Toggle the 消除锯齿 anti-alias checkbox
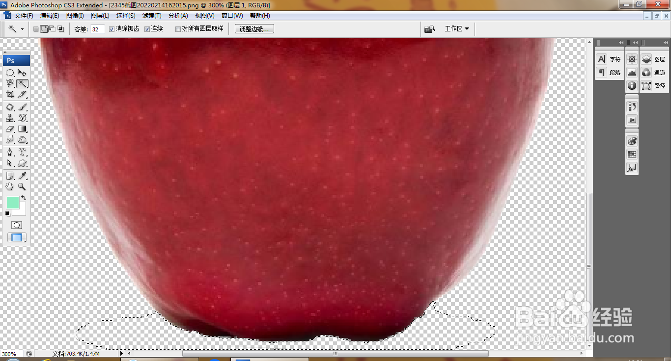 [112, 29]
